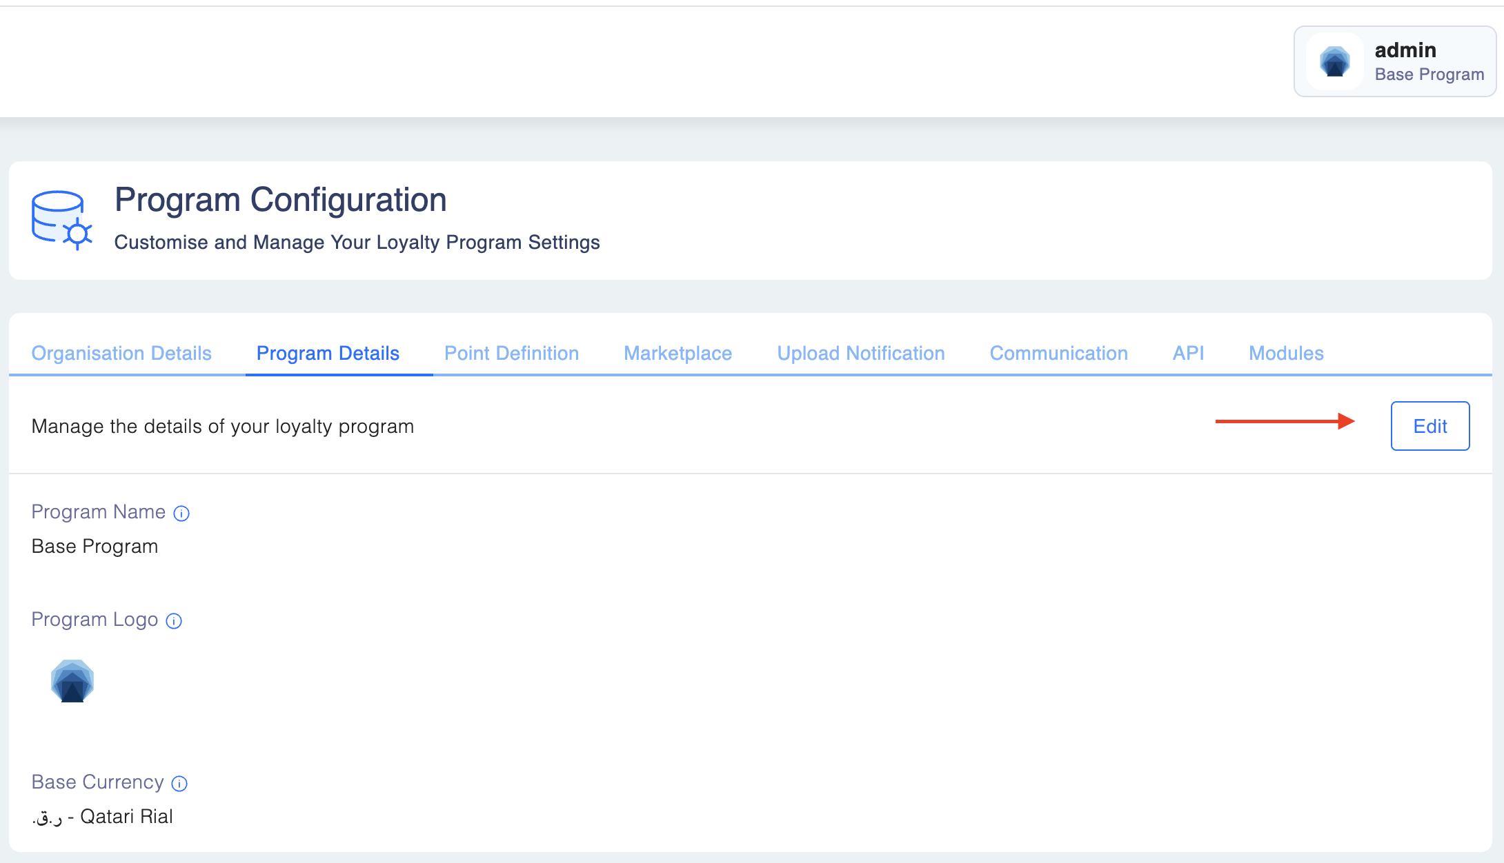The width and height of the screenshot is (1504, 863).
Task: Click the admin avatar logo icon
Action: (1334, 62)
